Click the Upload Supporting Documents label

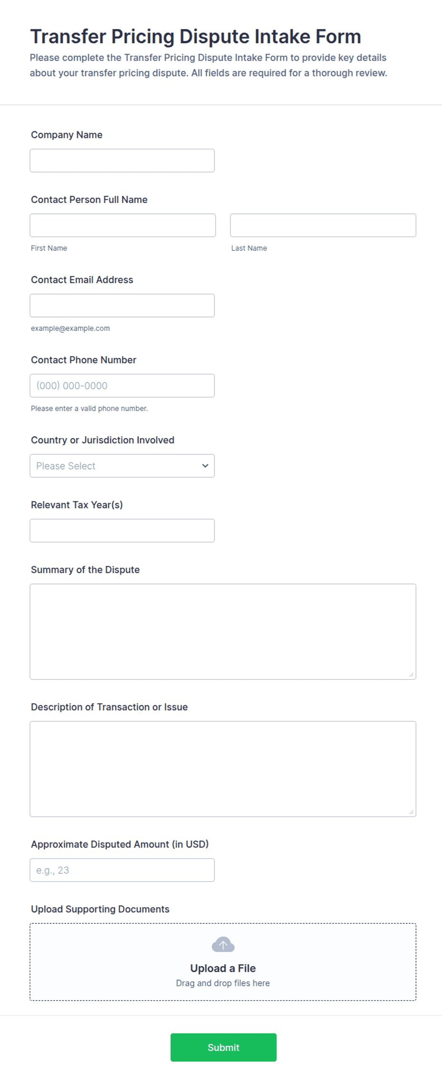point(100,909)
